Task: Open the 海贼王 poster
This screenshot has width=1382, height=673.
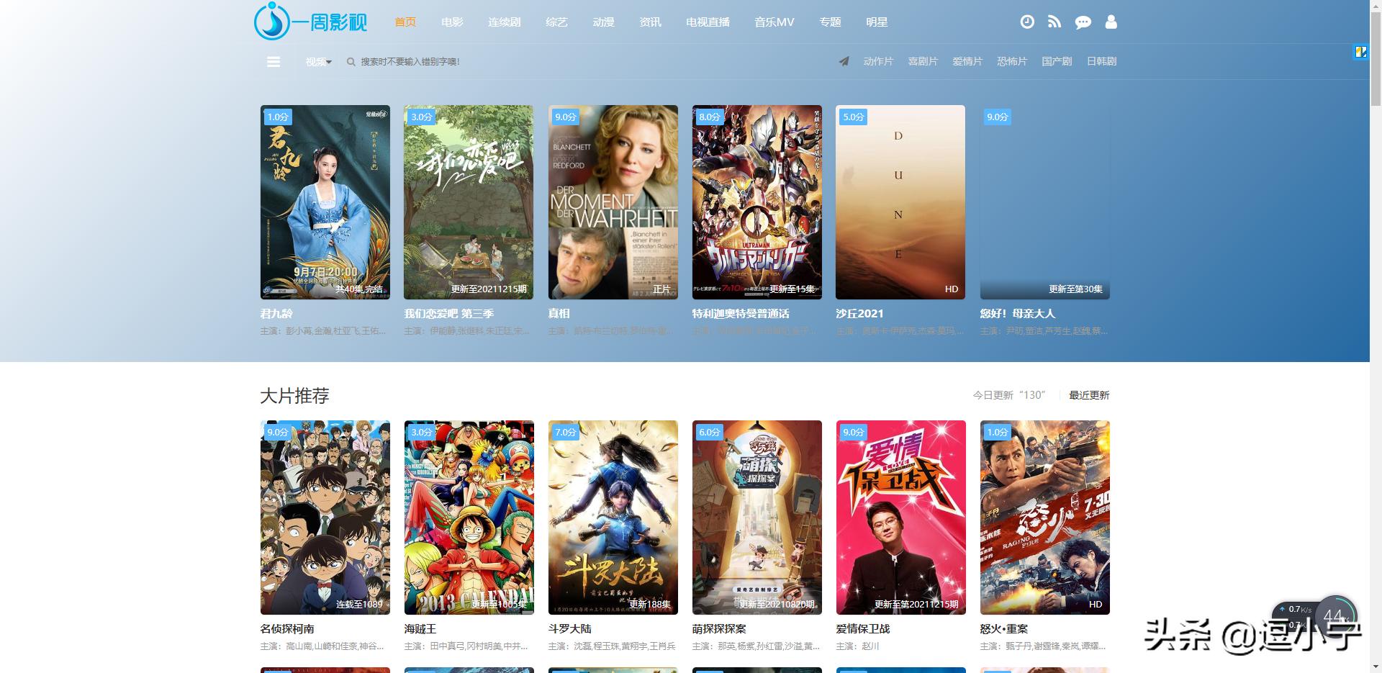Action: coord(469,518)
